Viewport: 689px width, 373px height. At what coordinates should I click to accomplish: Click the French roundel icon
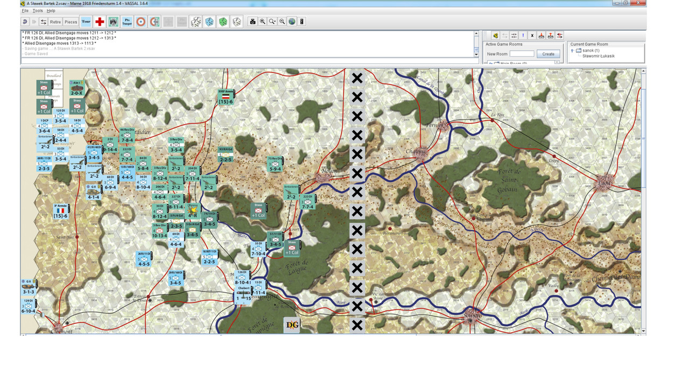(140, 22)
